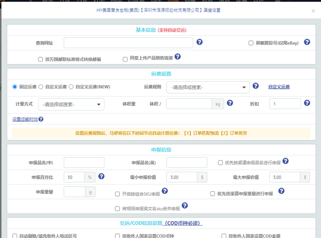This screenshot has width=321, height=238.
Task: Select 固定运费 radio button
Action: click(15, 87)
